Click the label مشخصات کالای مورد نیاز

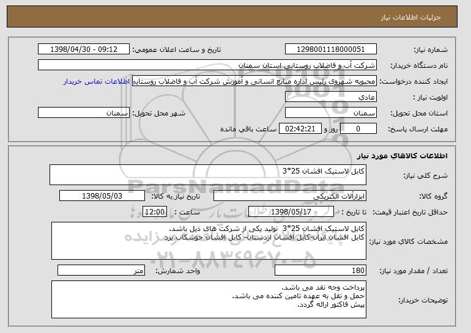click(408, 241)
